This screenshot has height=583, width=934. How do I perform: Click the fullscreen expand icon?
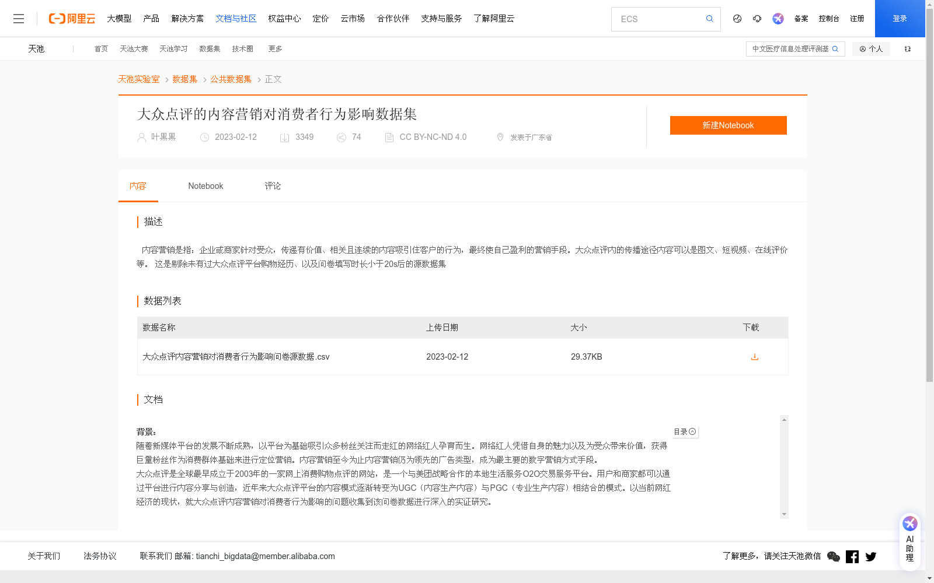(908, 49)
